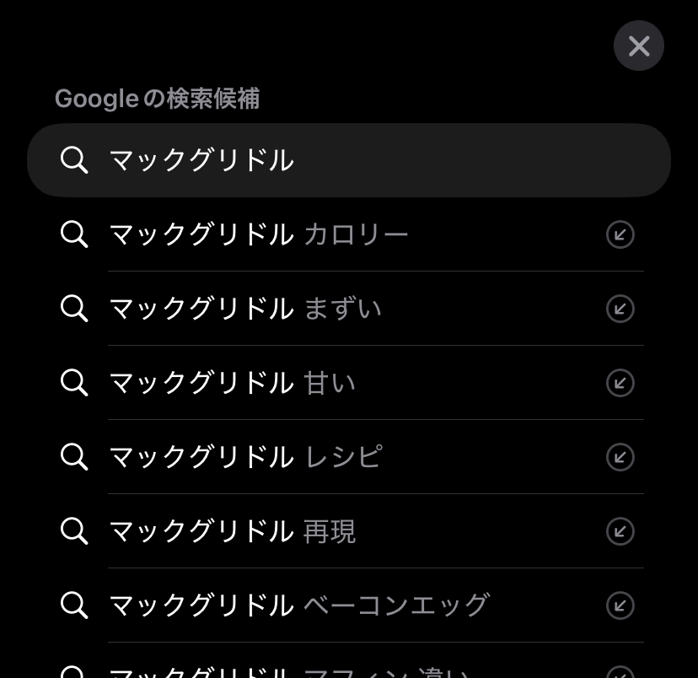Tap magnifier icon beside top マックグリドル row
This screenshot has height=678, width=698.
tap(74, 160)
